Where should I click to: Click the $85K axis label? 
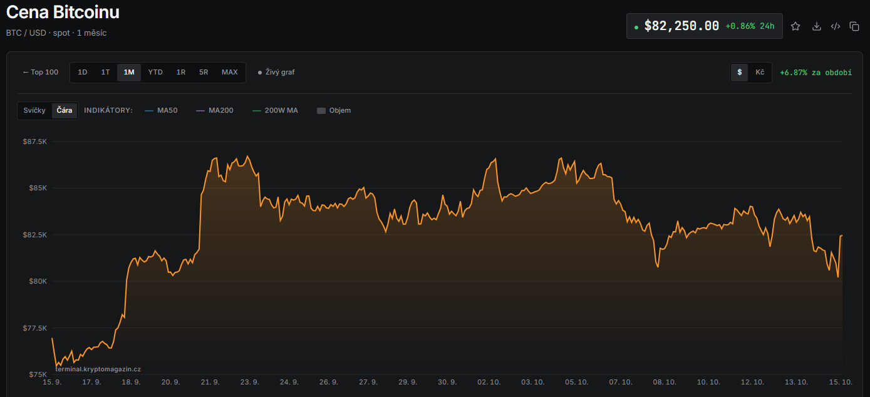37,188
